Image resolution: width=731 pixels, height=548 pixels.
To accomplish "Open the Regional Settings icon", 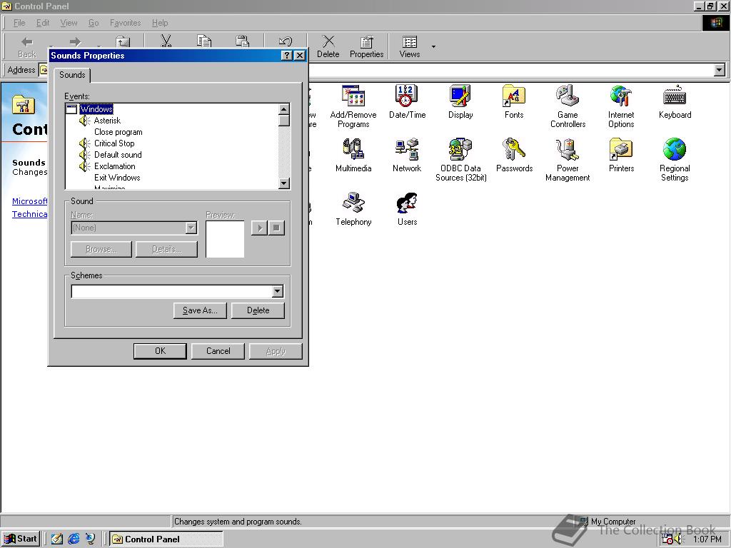I will click(x=675, y=151).
